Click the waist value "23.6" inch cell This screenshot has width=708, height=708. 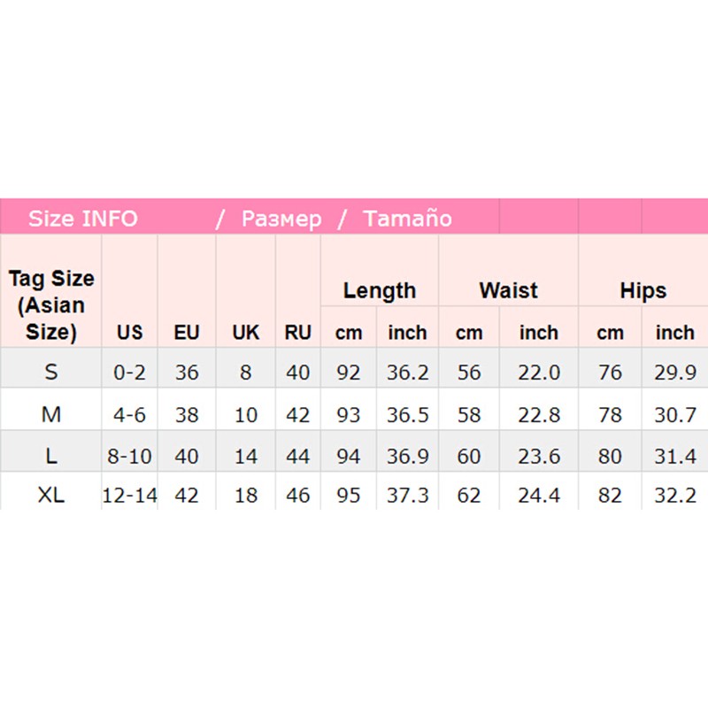point(539,456)
